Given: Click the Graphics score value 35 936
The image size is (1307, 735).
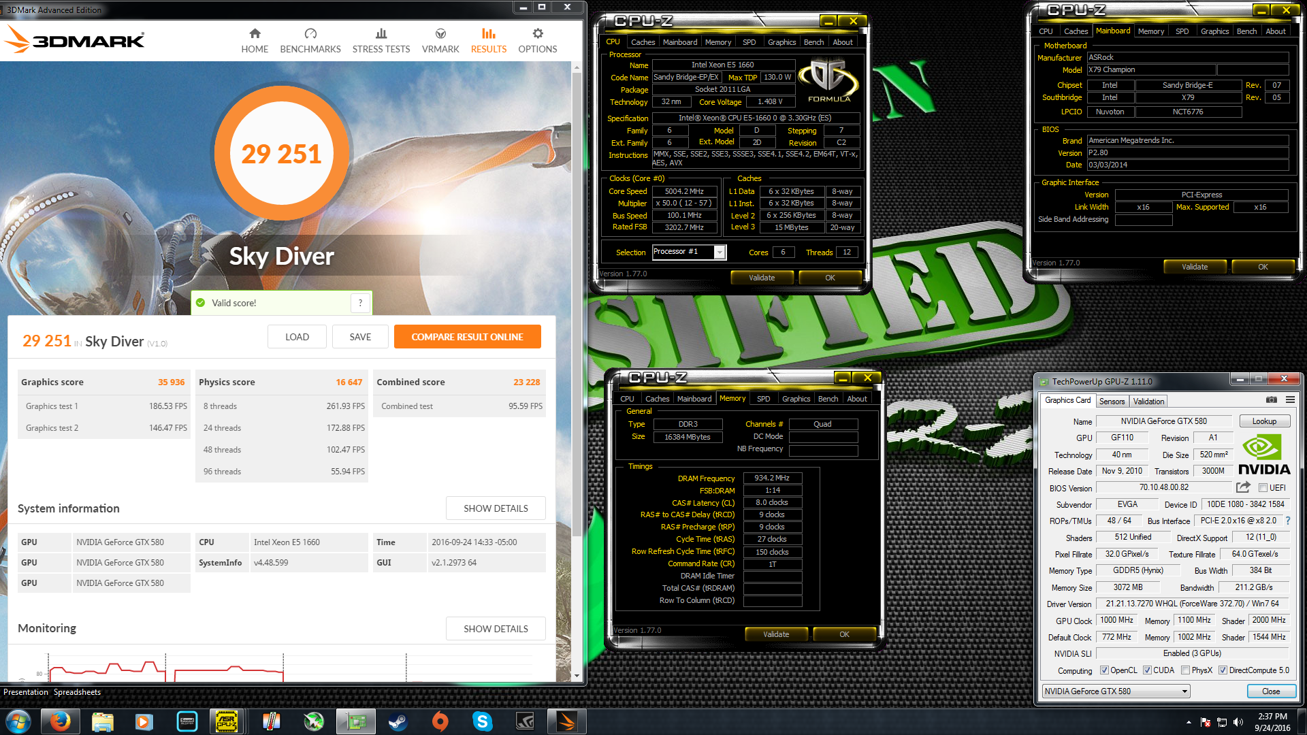Looking at the screenshot, I should pyautogui.click(x=172, y=382).
